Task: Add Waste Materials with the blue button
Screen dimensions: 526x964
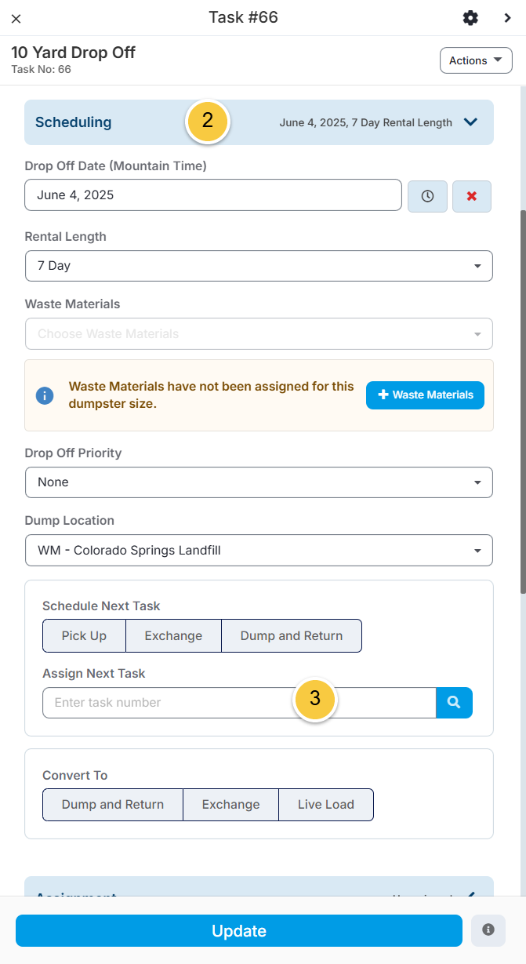Action: click(x=425, y=395)
